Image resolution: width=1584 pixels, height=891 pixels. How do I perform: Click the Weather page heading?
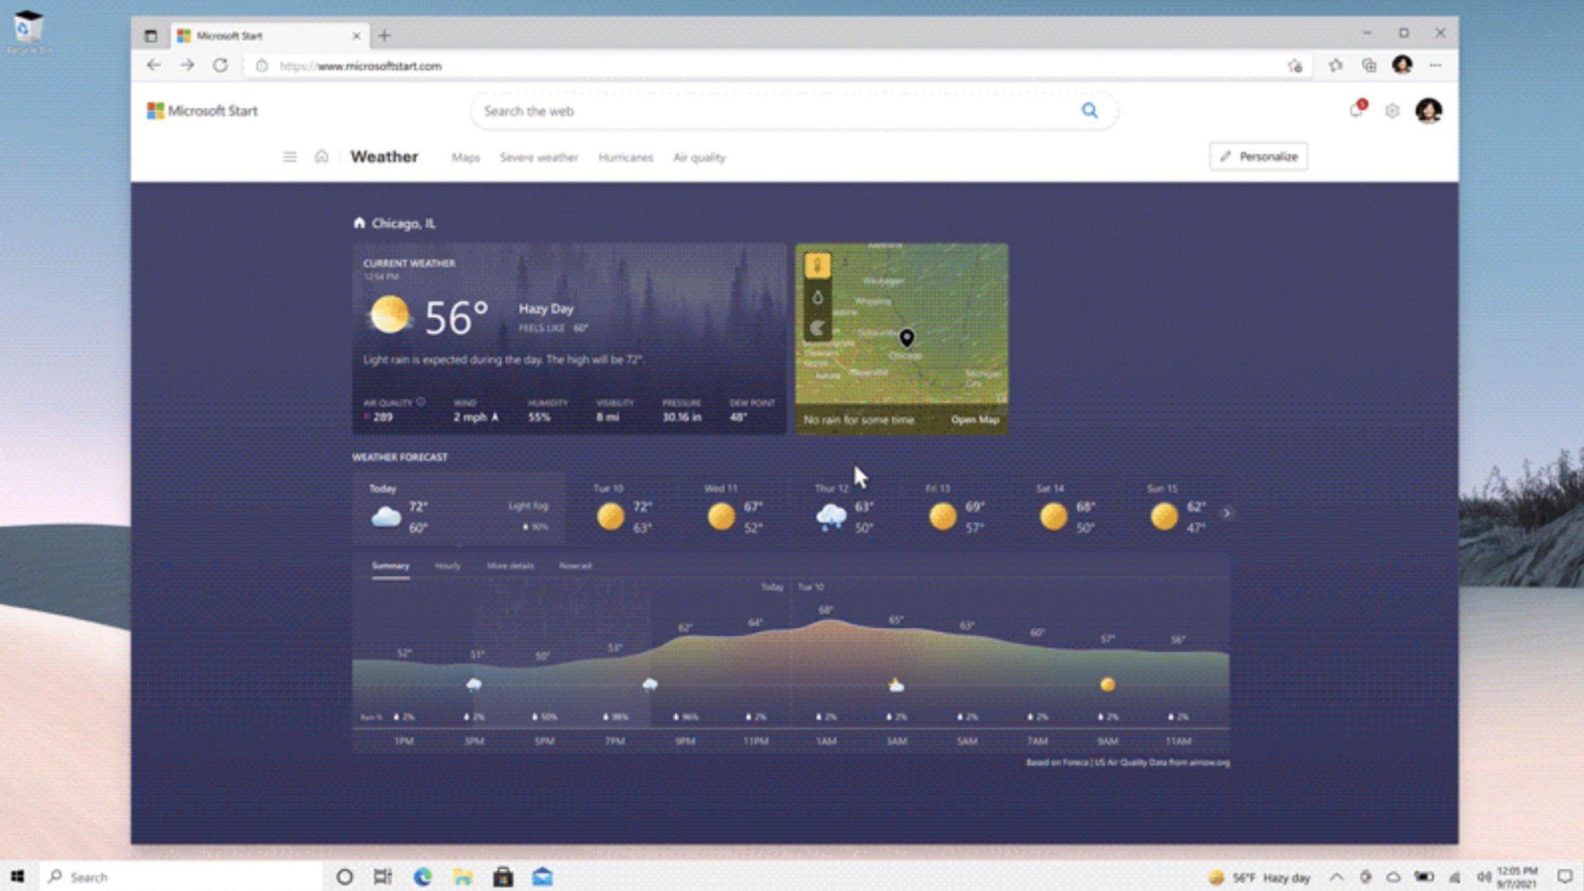click(x=384, y=156)
